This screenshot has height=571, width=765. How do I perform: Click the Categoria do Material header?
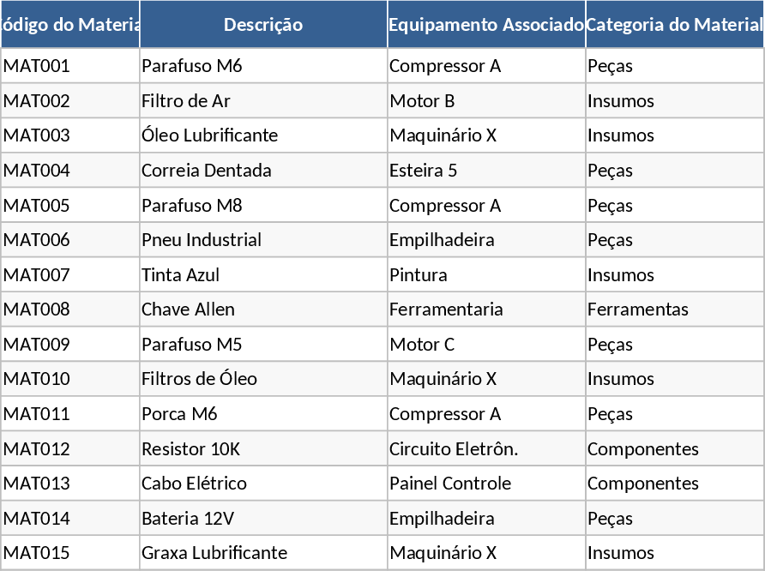tap(675, 25)
